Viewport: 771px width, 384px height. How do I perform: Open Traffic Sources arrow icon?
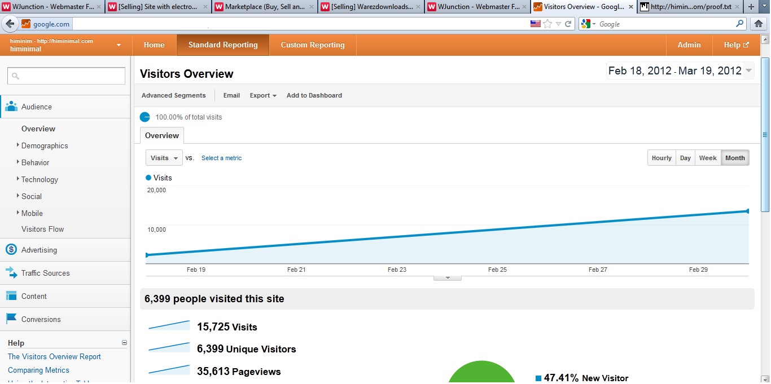[11, 273]
